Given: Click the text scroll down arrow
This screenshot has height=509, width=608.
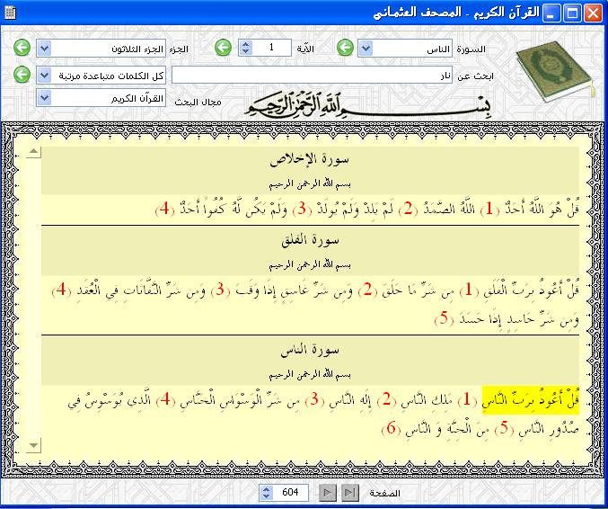Looking at the screenshot, I should click(x=34, y=445).
